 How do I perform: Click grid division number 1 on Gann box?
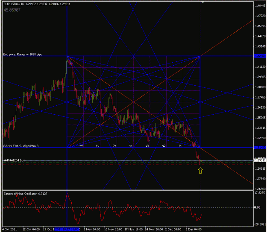[x=81, y=146]
